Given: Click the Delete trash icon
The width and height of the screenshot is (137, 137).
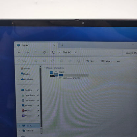Looking at the screenshot, I should coord(78,61).
